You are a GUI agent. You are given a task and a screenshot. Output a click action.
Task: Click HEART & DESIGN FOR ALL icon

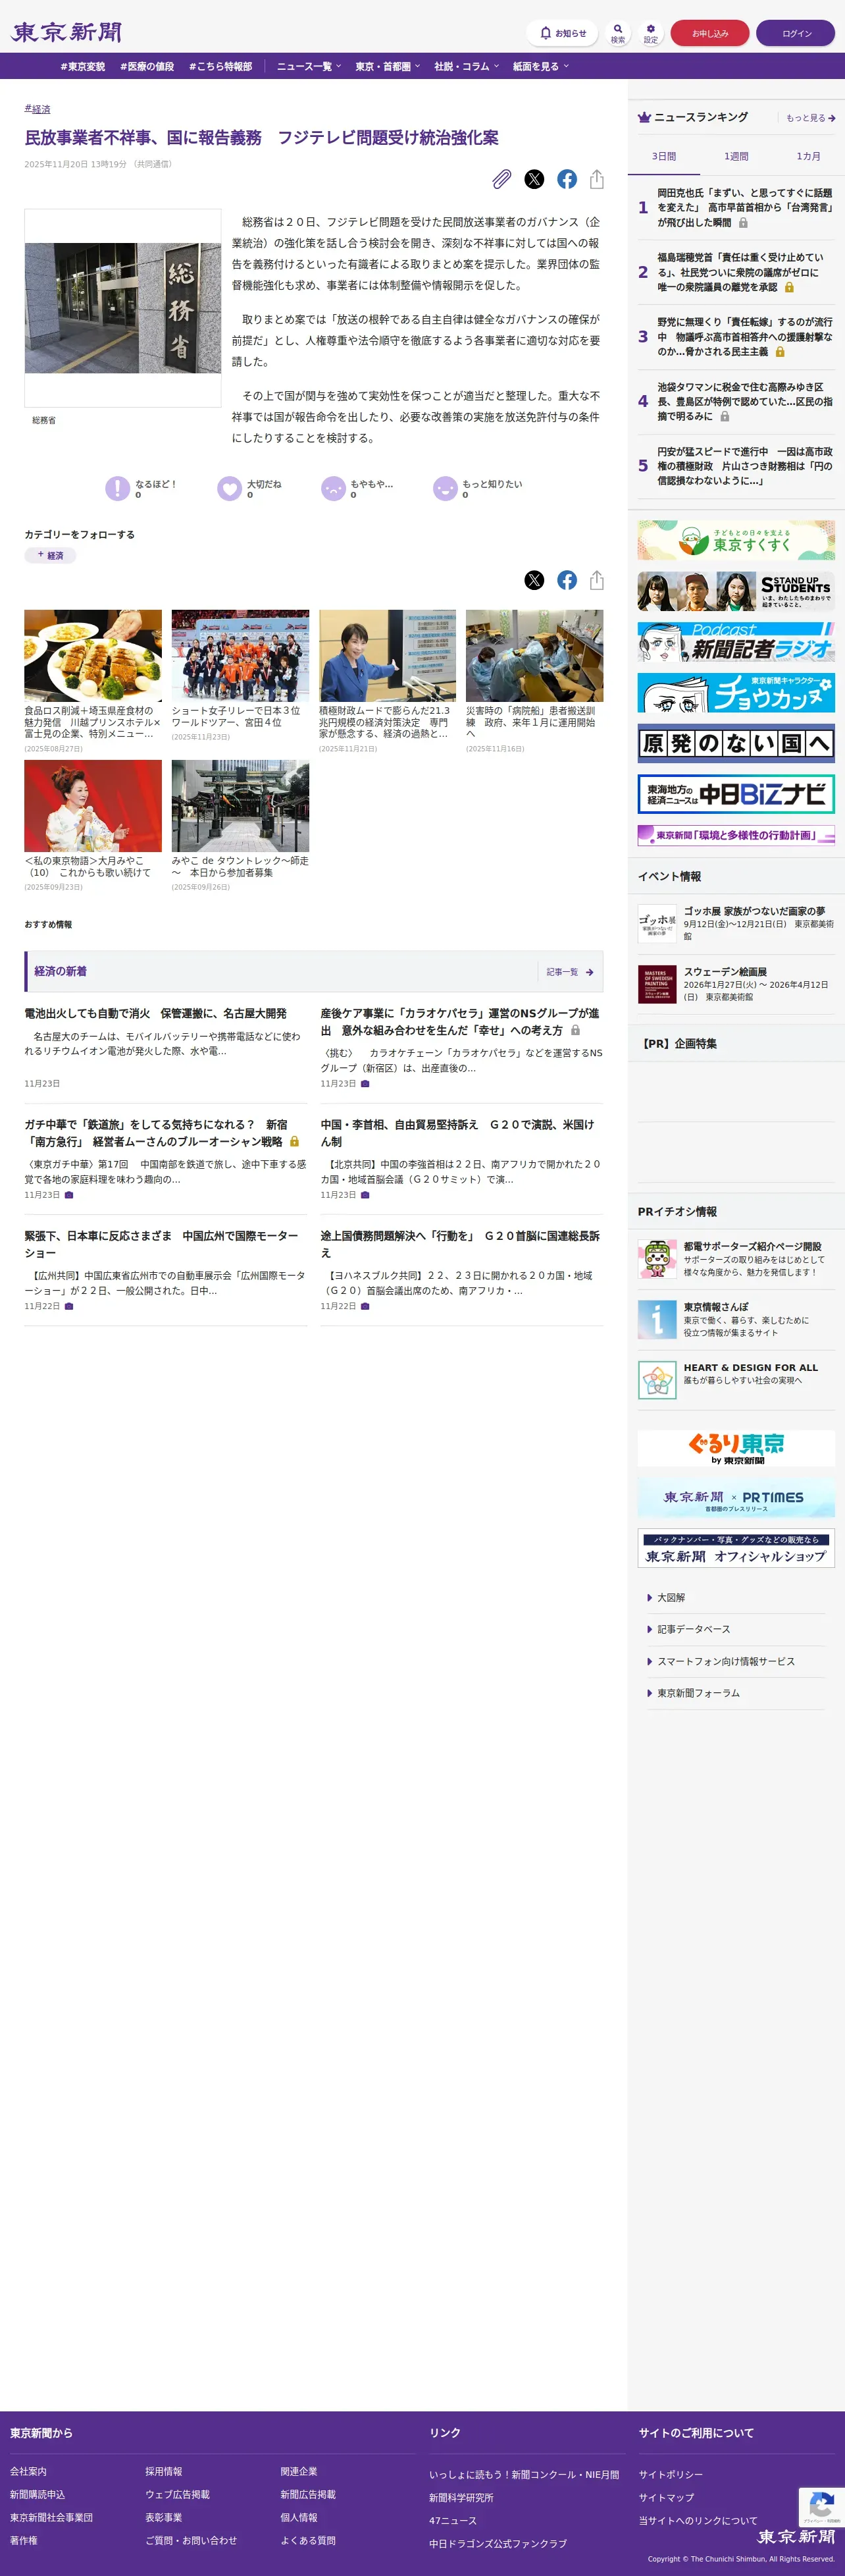657,1380
